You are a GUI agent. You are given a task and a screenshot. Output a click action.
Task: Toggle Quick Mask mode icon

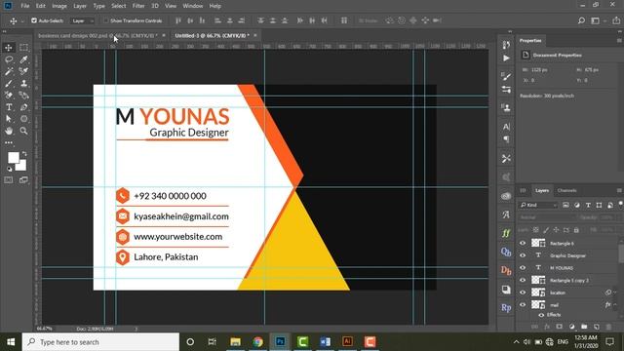point(9,179)
